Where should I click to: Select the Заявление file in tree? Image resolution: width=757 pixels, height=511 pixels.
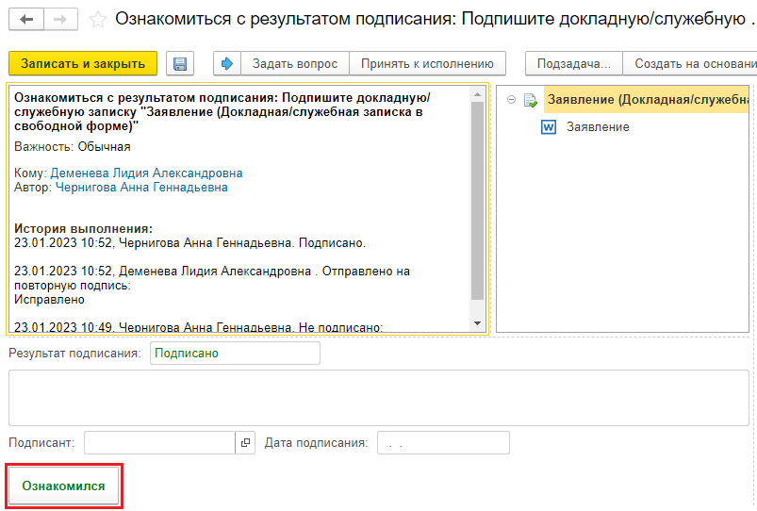(598, 127)
